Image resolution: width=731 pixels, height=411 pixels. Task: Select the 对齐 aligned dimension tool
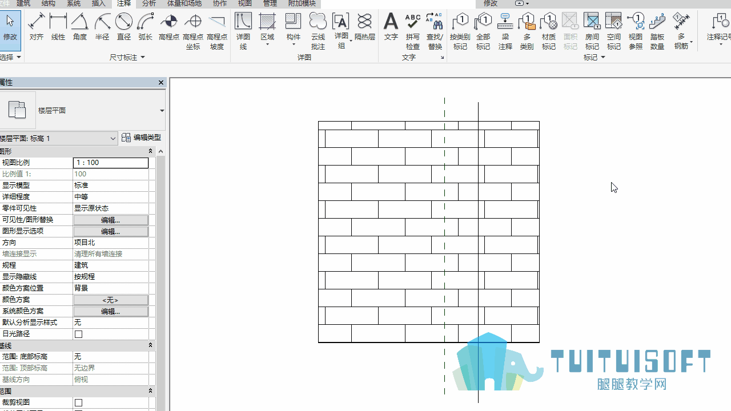pyautogui.click(x=37, y=27)
